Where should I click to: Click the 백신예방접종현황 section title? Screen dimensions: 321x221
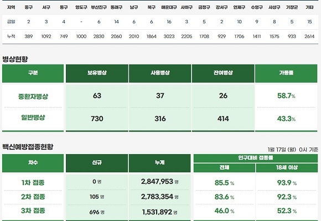(x=28, y=147)
